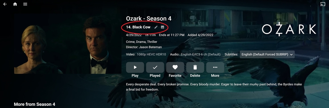Click the Ozark logo artwork

click(289, 29)
